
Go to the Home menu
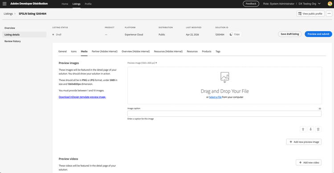(65, 4)
